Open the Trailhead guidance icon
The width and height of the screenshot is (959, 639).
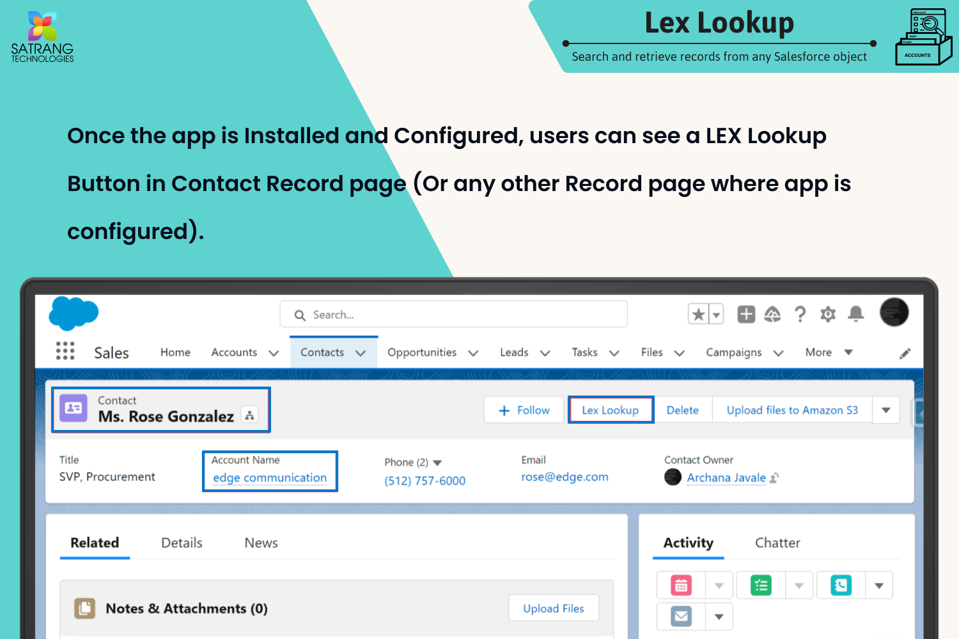(x=773, y=314)
